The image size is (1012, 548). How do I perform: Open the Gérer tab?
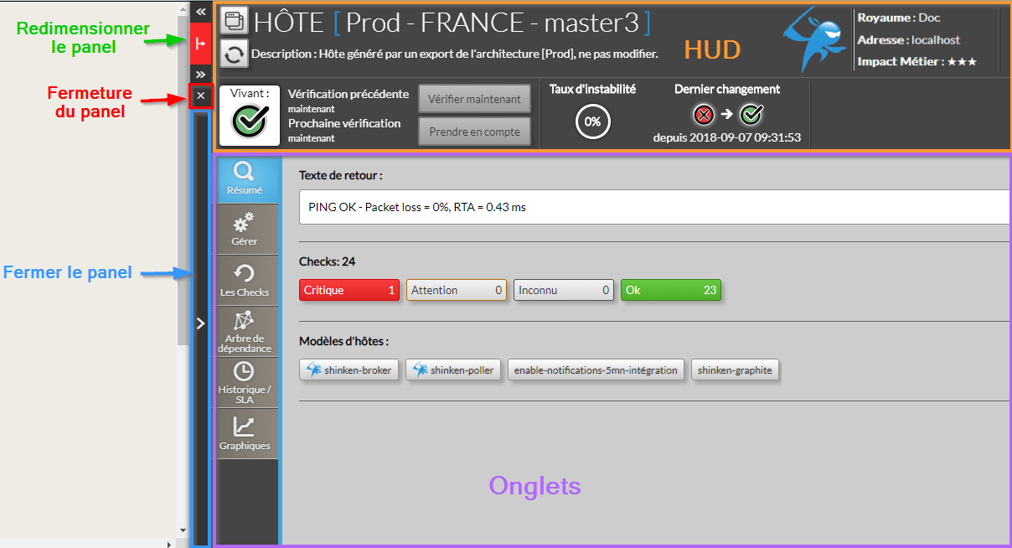point(245,230)
